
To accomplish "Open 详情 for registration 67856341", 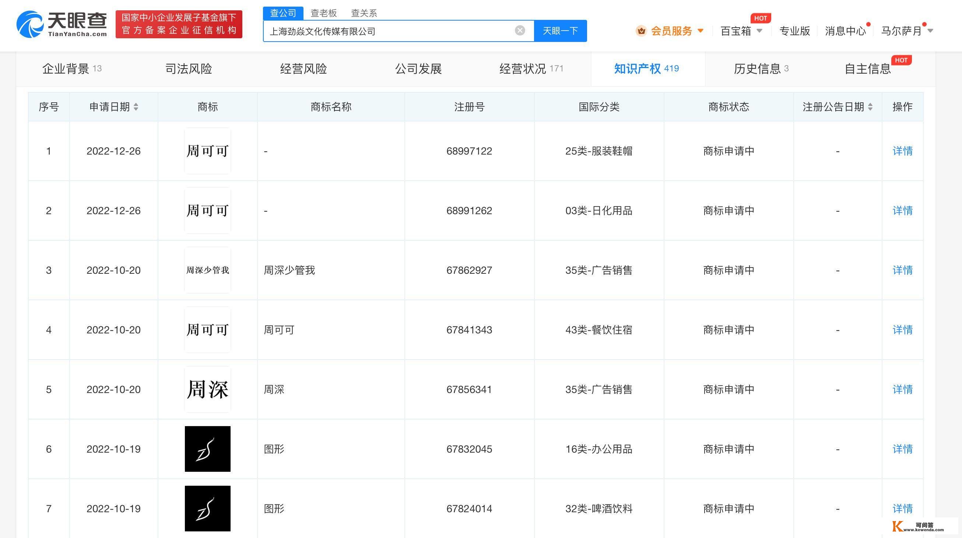I will point(902,389).
